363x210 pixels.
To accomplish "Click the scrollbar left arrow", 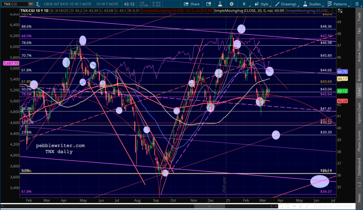I will click(2, 206).
